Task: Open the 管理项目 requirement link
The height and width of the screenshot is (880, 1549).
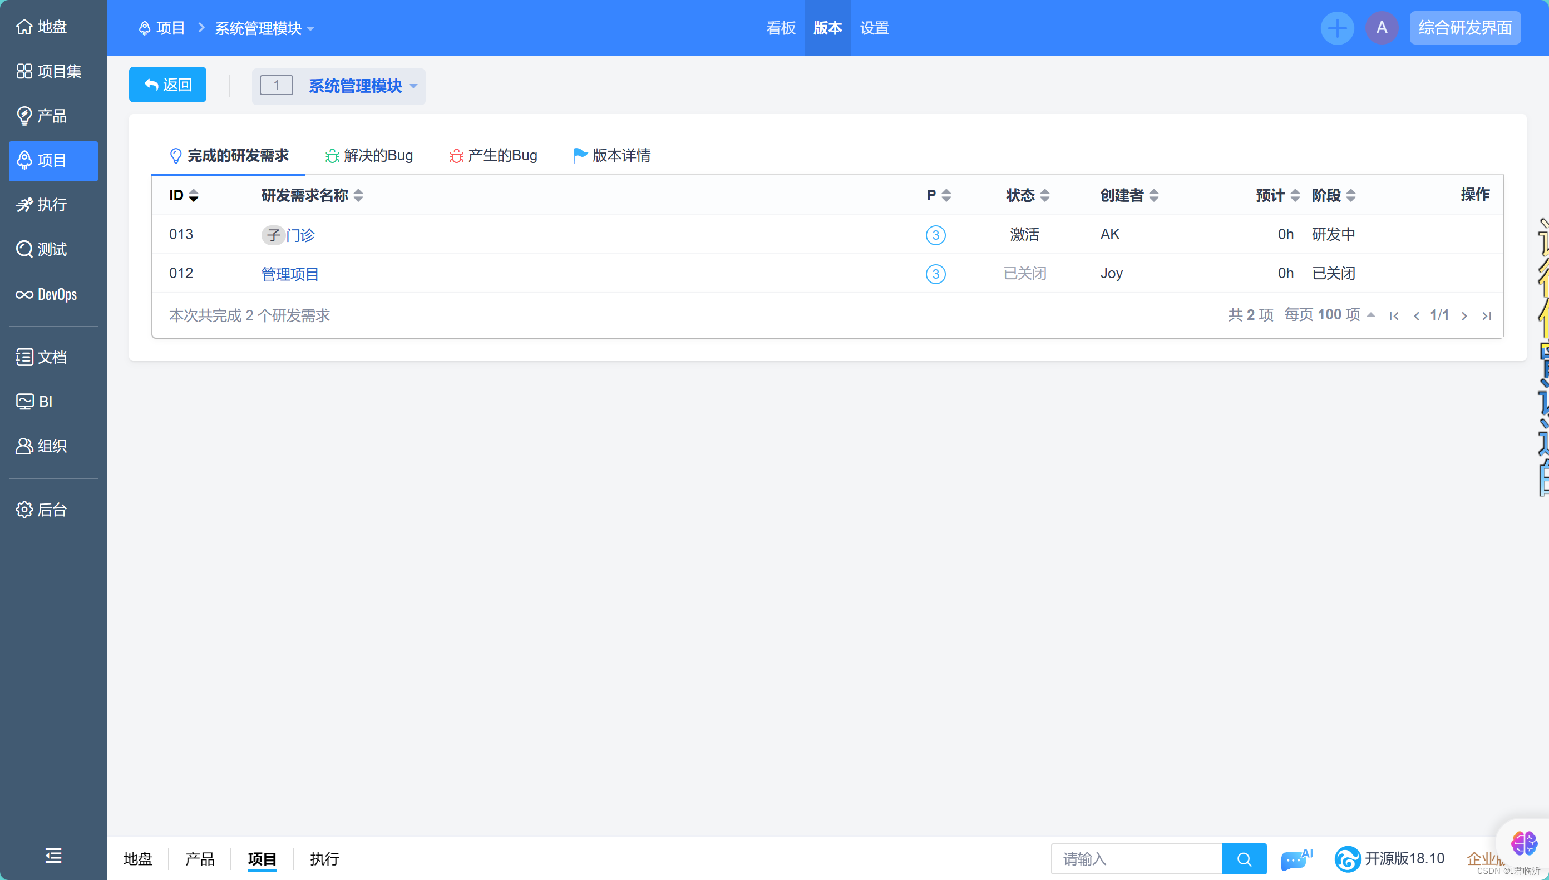Action: [289, 274]
